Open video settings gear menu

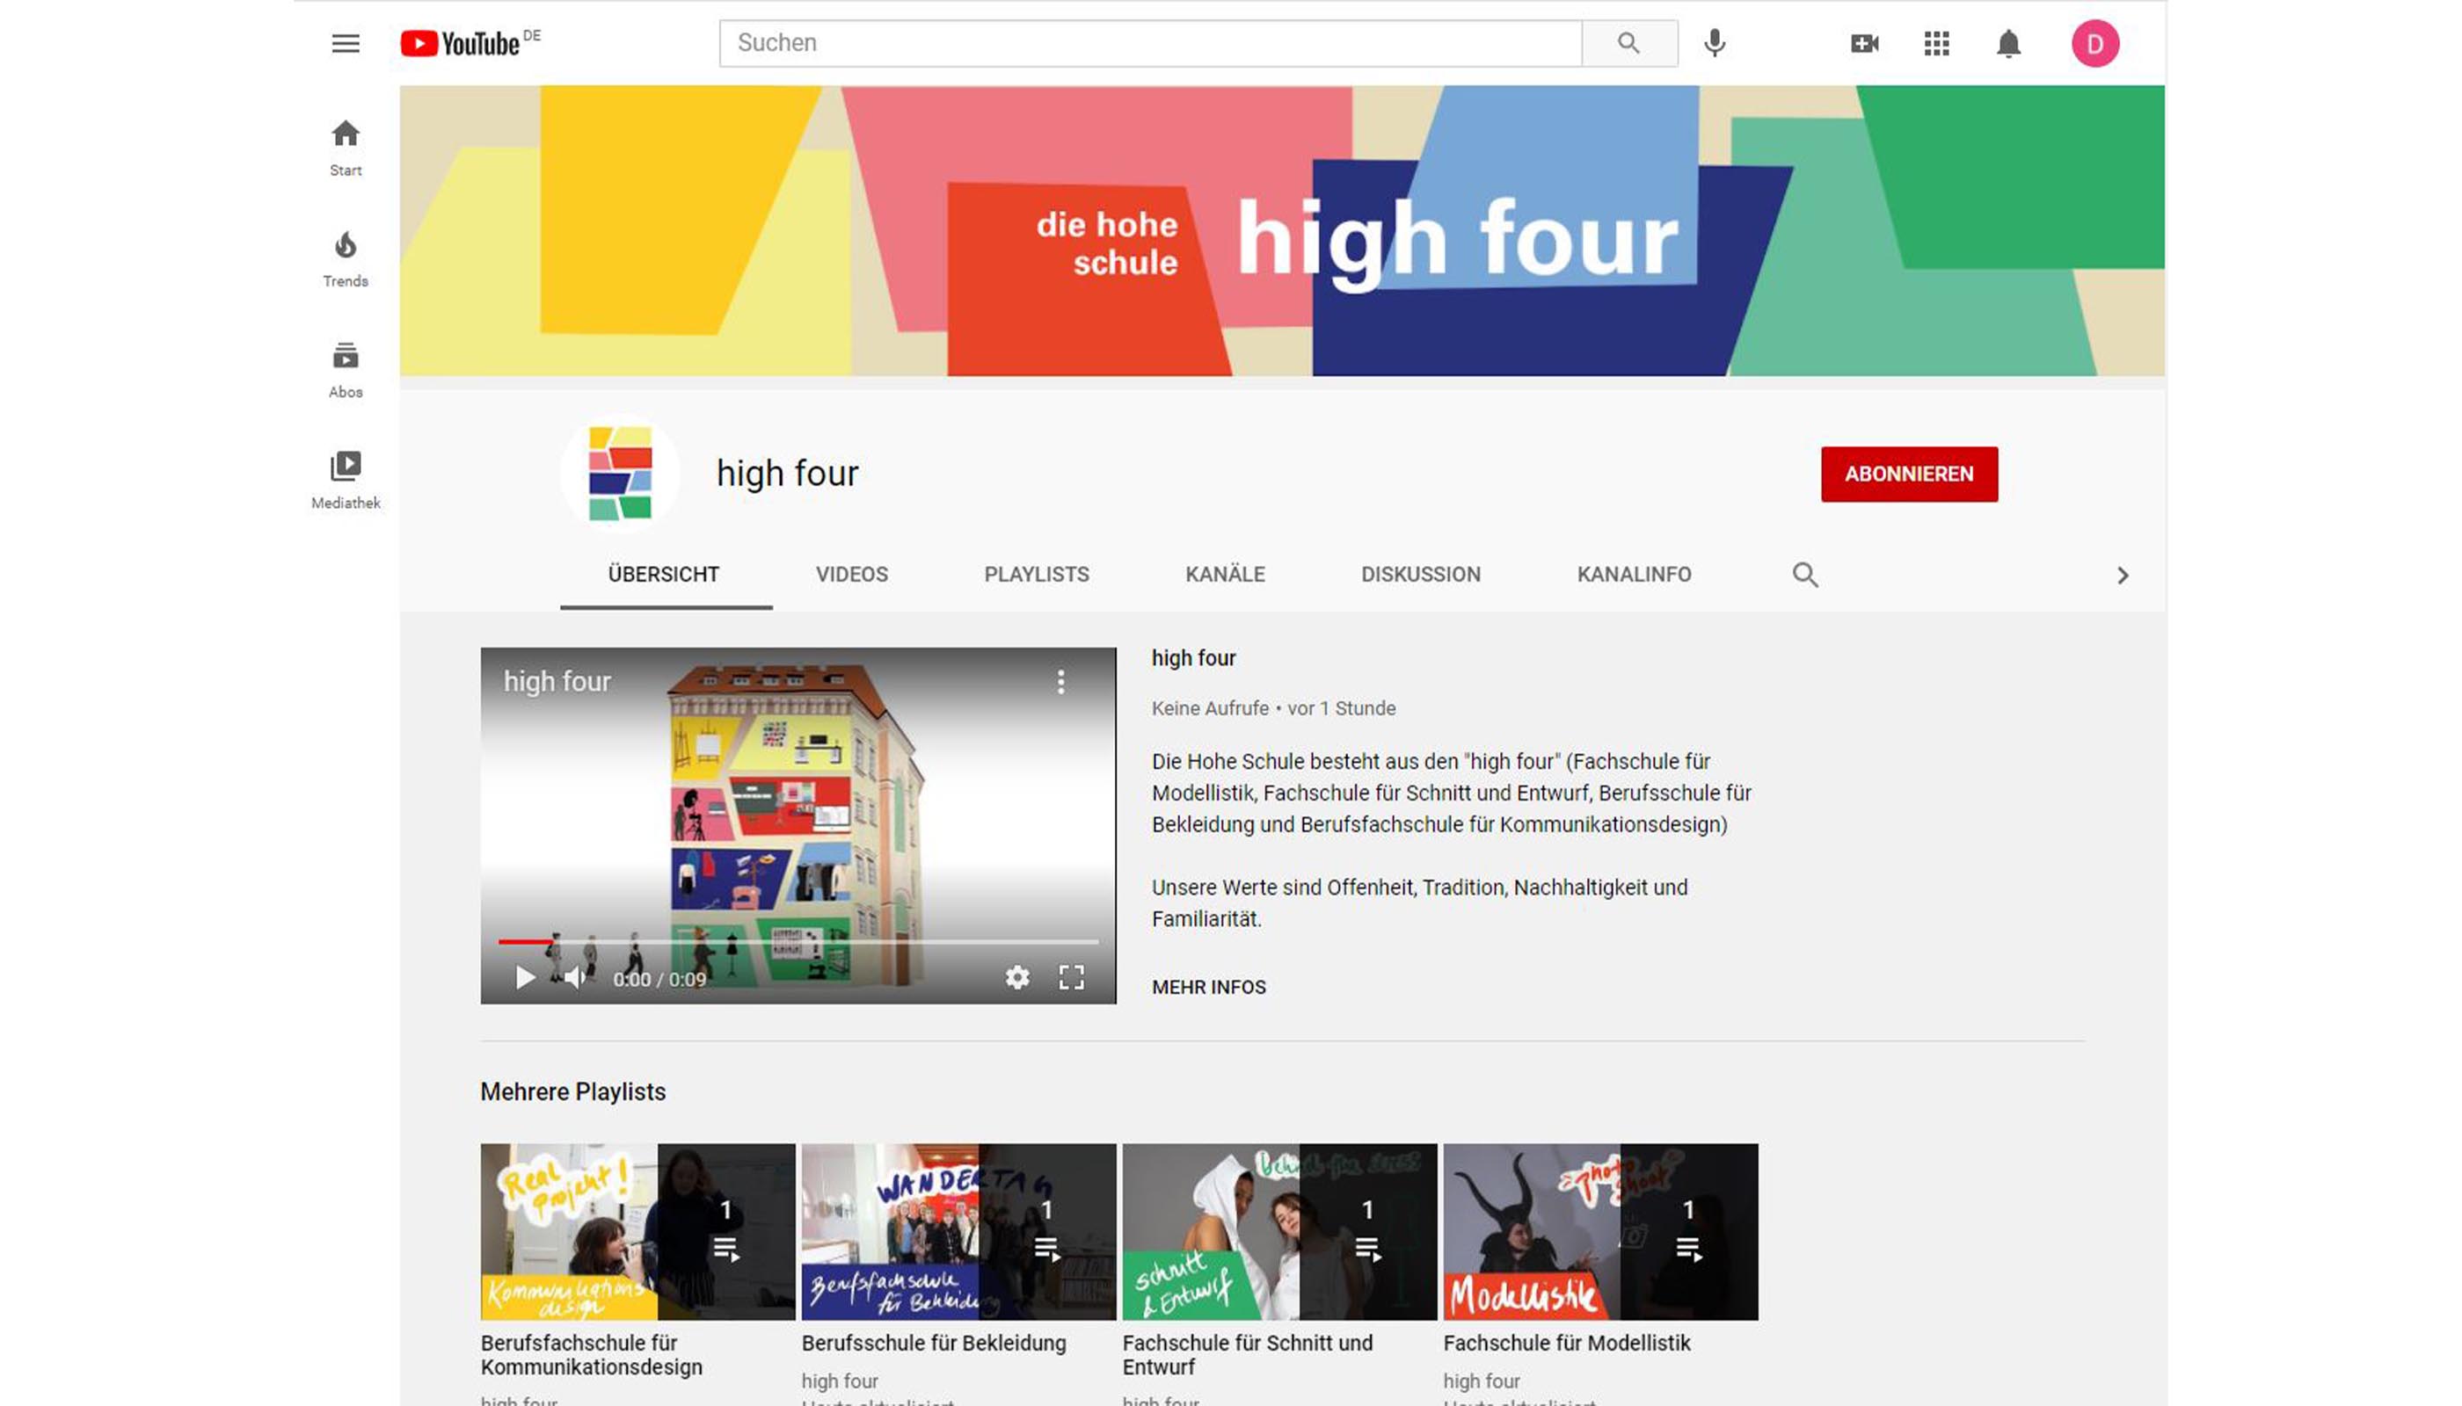tap(1016, 977)
